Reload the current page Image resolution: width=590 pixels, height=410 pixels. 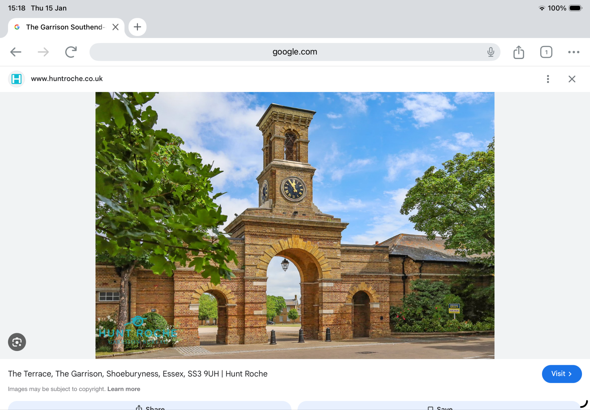(x=71, y=52)
